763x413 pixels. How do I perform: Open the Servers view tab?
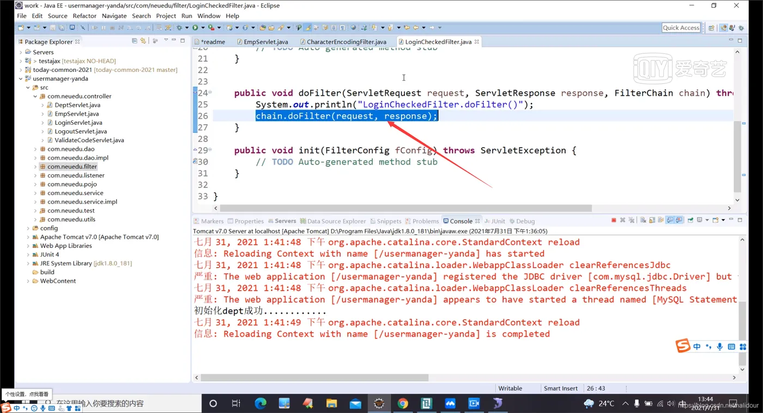point(281,221)
